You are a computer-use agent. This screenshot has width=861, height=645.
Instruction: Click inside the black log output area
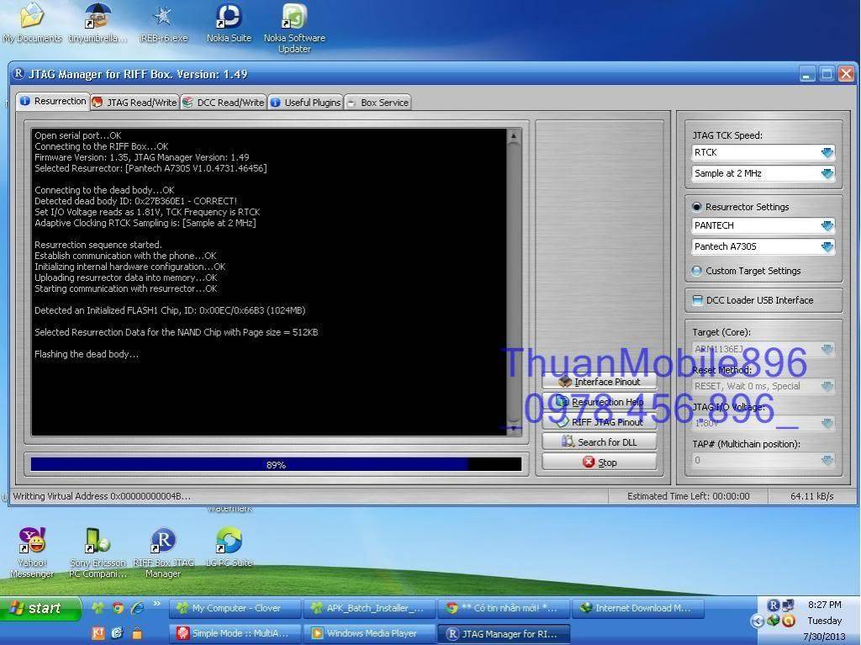269,282
